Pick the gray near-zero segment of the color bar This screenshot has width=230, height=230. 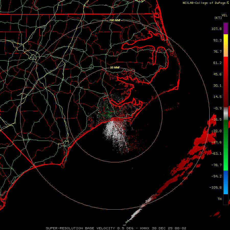click(226, 113)
